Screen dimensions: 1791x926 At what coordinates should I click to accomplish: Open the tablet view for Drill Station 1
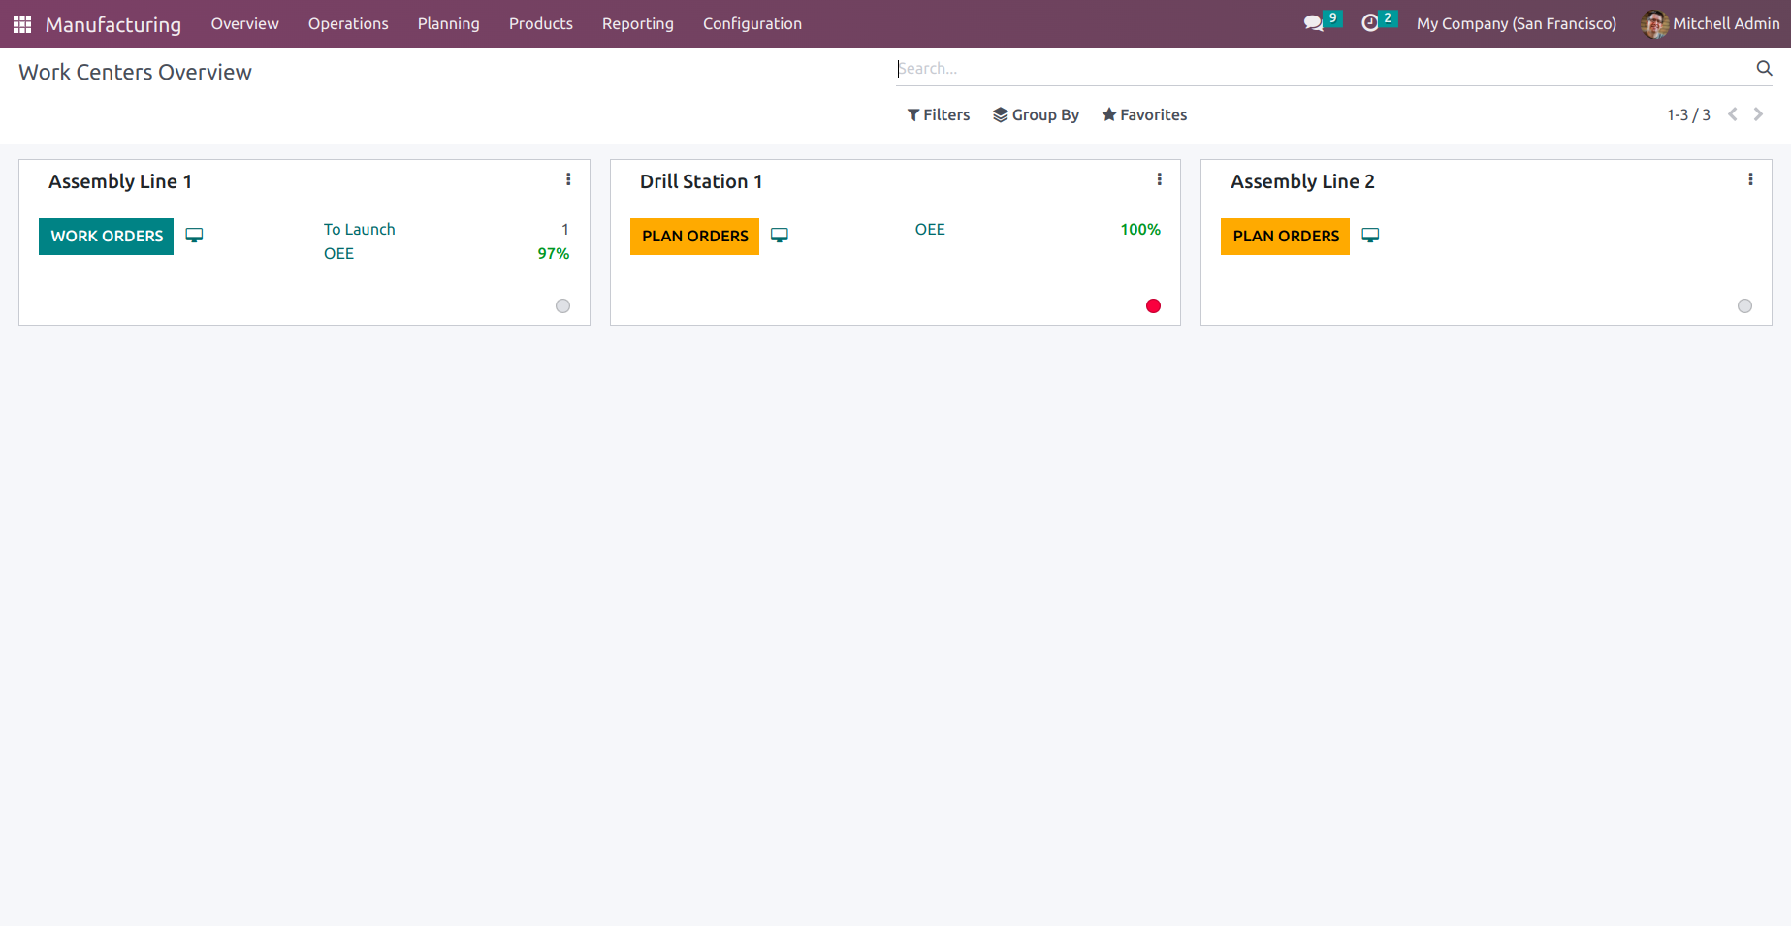click(780, 235)
